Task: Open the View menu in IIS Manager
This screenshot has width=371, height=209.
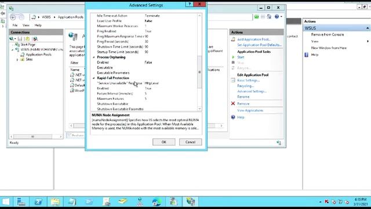Action: point(26,25)
